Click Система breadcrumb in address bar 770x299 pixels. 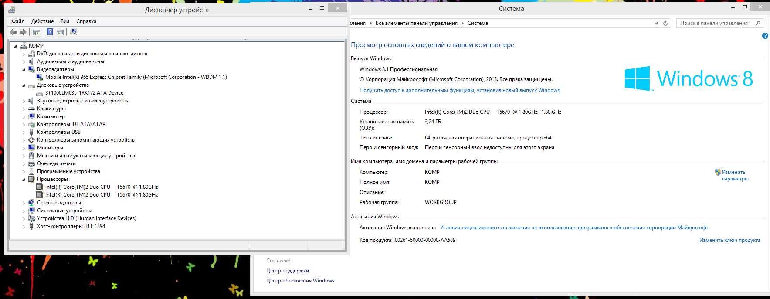coord(478,23)
